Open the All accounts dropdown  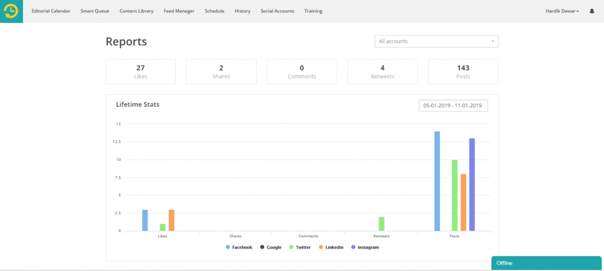point(436,41)
